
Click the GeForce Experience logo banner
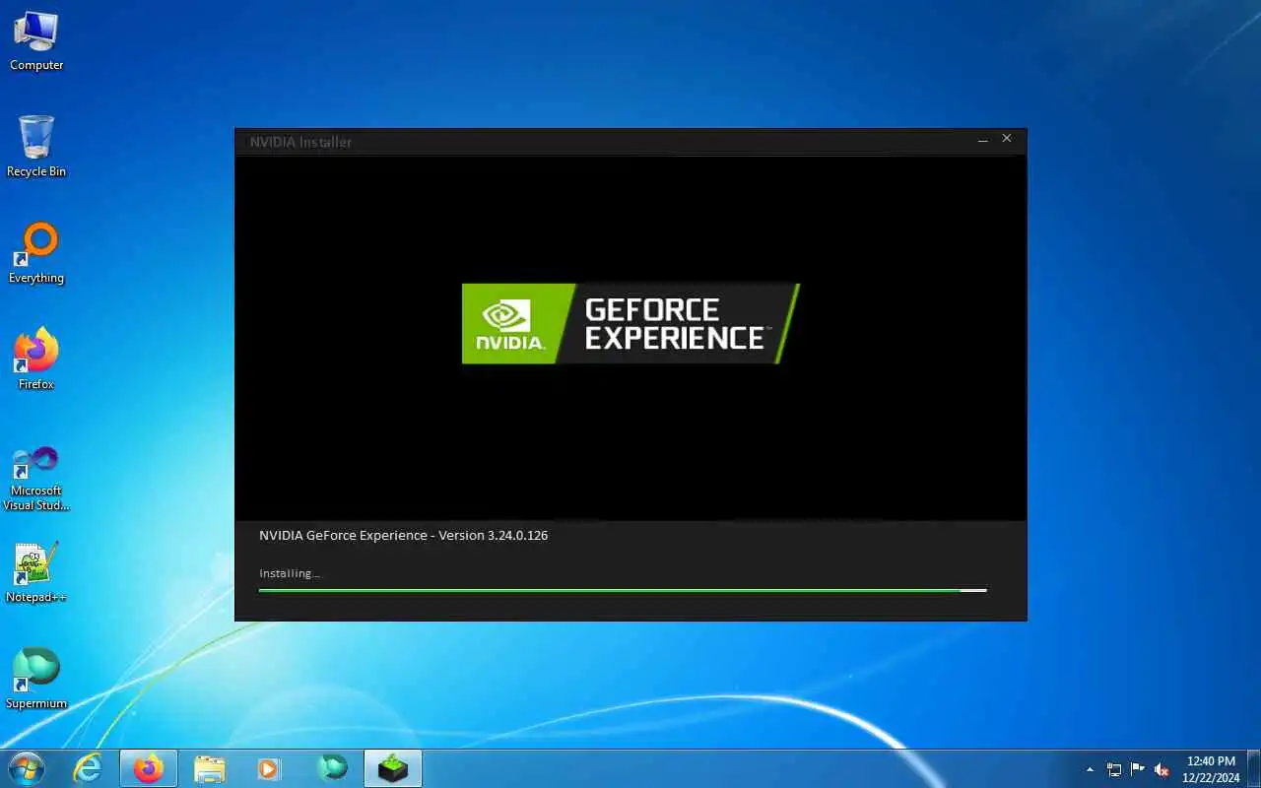(x=630, y=324)
